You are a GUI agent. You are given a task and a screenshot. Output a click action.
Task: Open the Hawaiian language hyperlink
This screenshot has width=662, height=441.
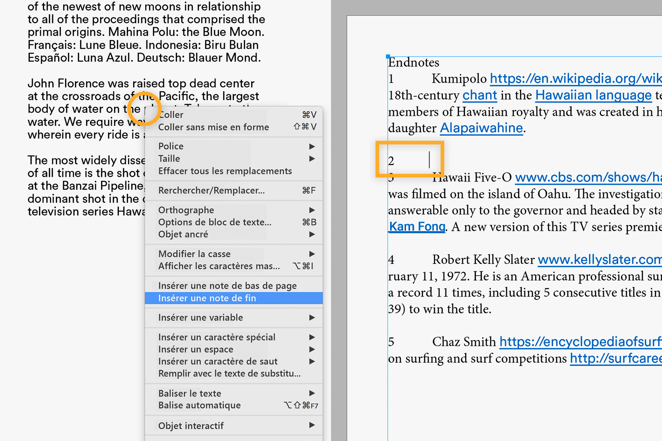pyautogui.click(x=593, y=95)
